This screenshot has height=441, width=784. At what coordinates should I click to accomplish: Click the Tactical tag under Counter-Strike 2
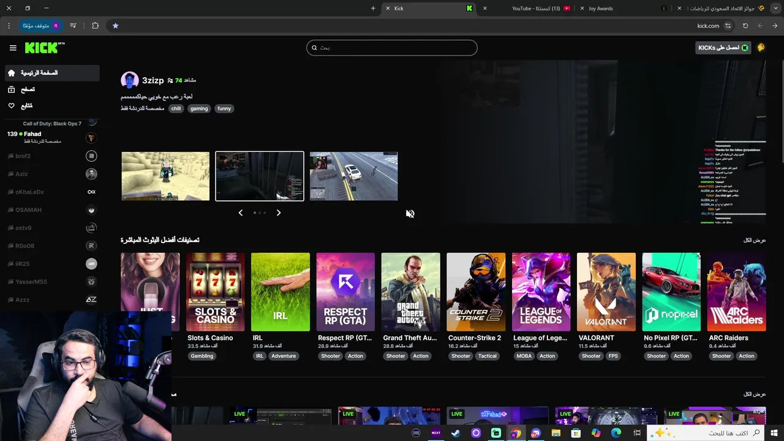click(x=488, y=356)
